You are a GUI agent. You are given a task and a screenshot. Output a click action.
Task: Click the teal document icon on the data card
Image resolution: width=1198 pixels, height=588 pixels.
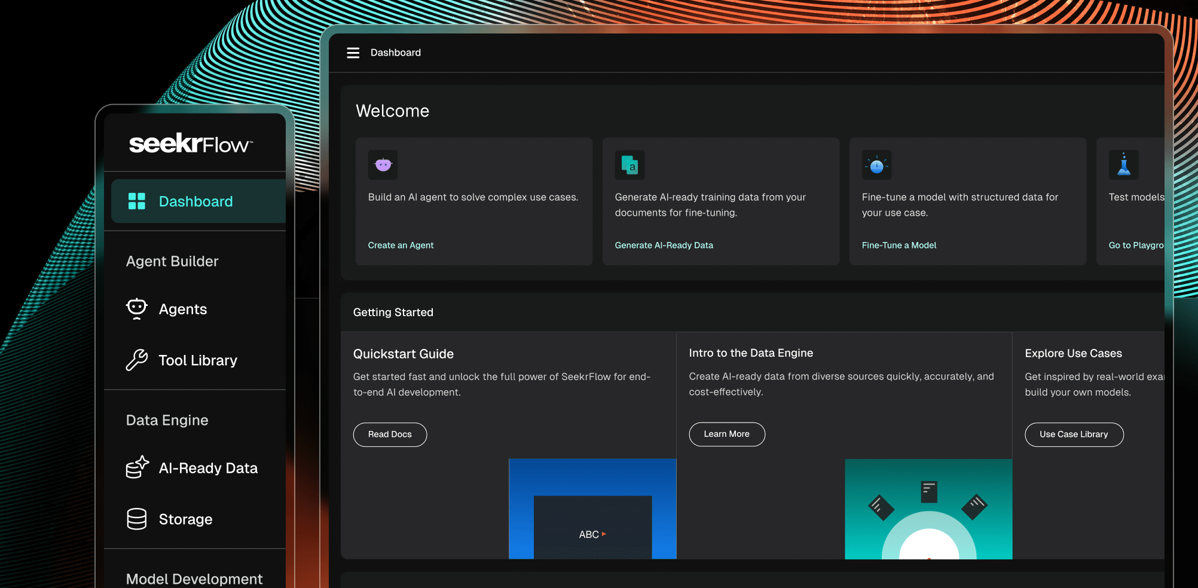tap(629, 165)
